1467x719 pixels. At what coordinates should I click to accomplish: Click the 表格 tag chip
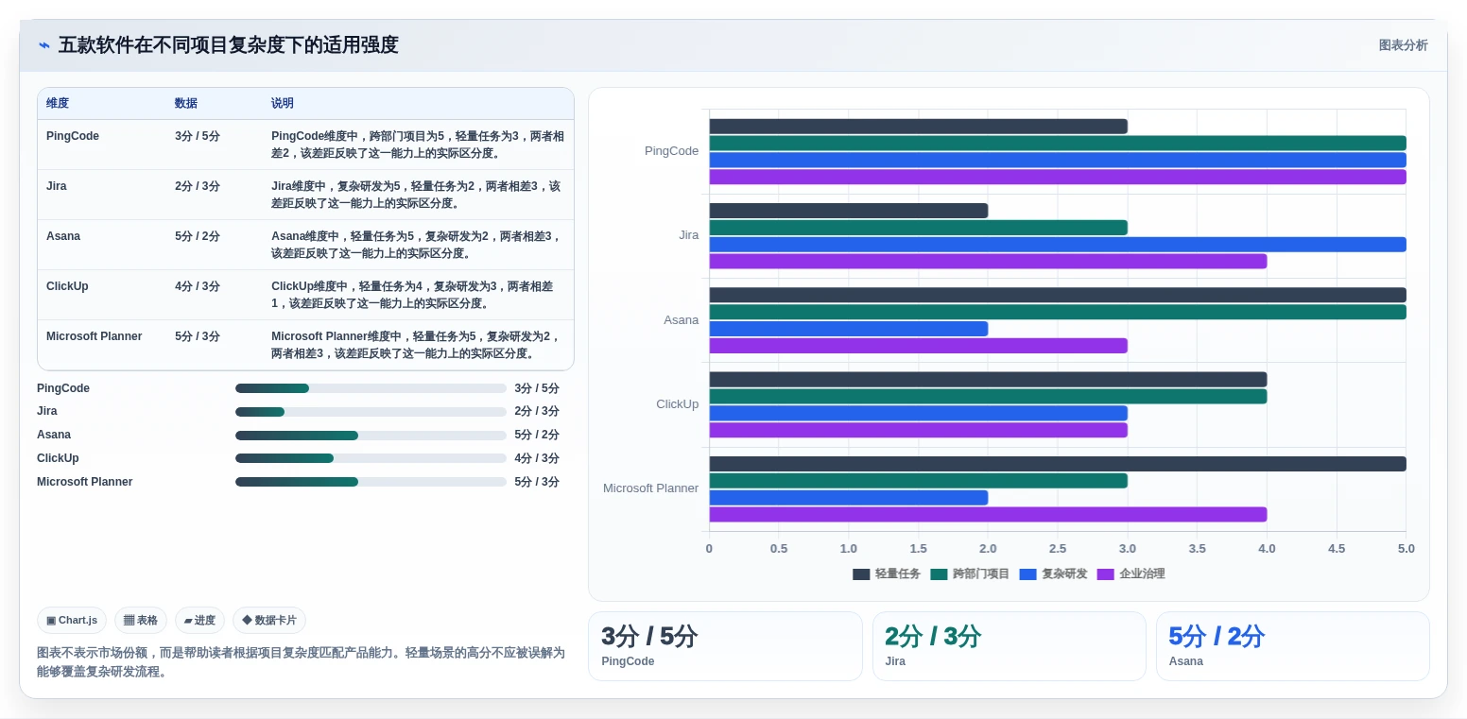tap(141, 620)
